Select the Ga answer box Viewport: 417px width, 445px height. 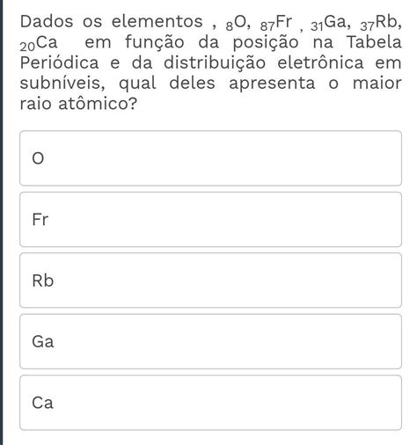tap(210, 341)
